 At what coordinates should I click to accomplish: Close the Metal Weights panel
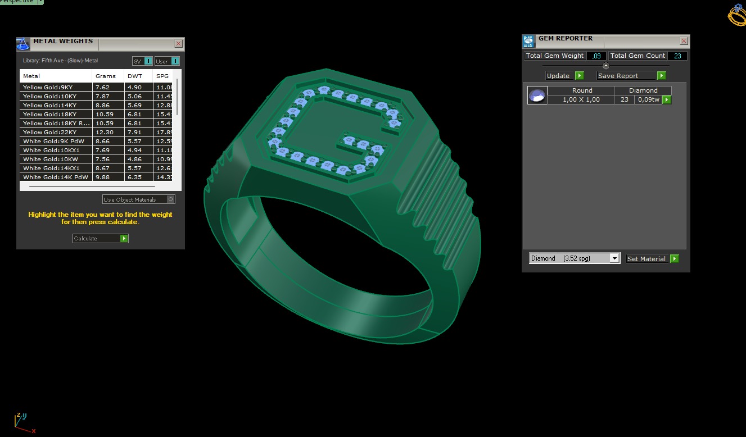178,43
